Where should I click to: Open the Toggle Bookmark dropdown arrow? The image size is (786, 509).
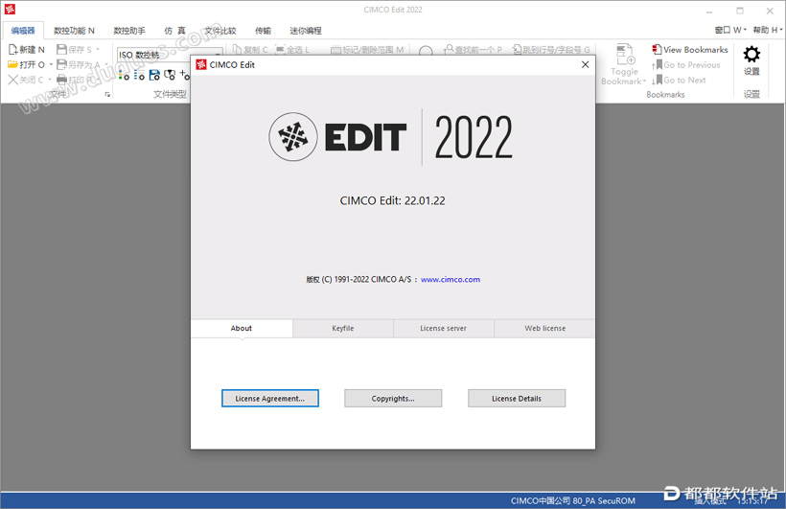coord(644,81)
